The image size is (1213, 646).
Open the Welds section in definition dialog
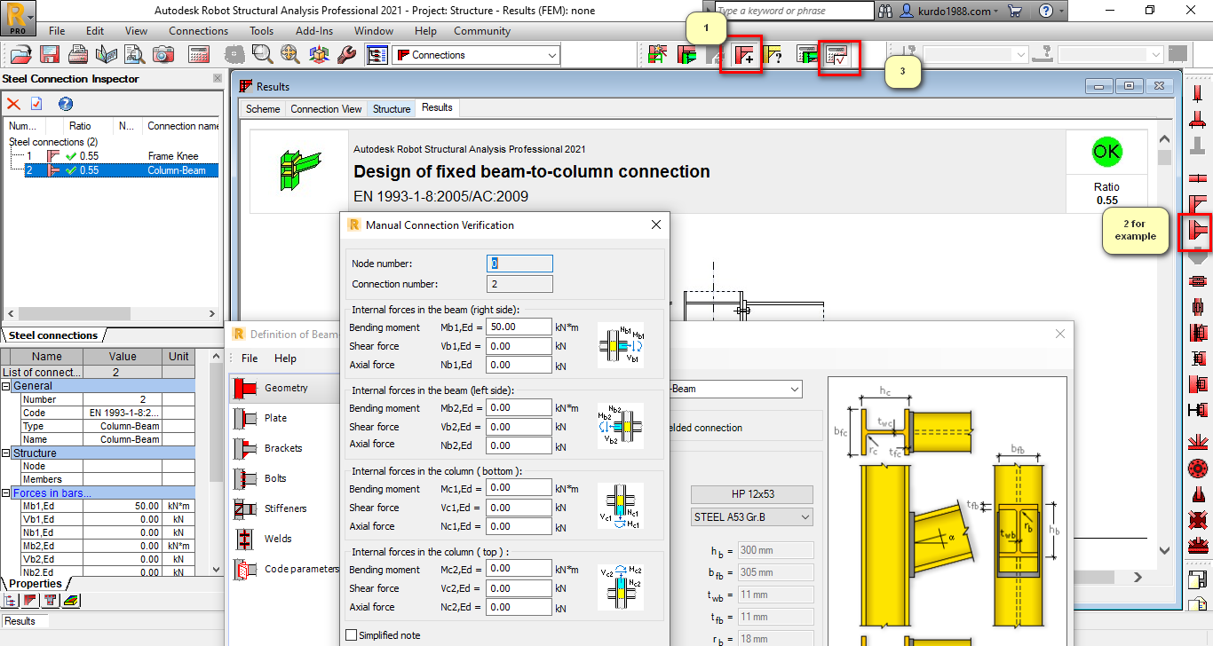(278, 540)
